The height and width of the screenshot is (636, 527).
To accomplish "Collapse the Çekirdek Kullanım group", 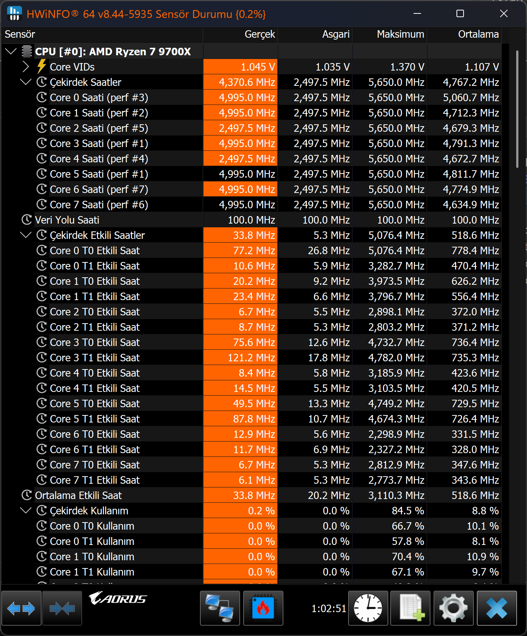I will click(26, 511).
